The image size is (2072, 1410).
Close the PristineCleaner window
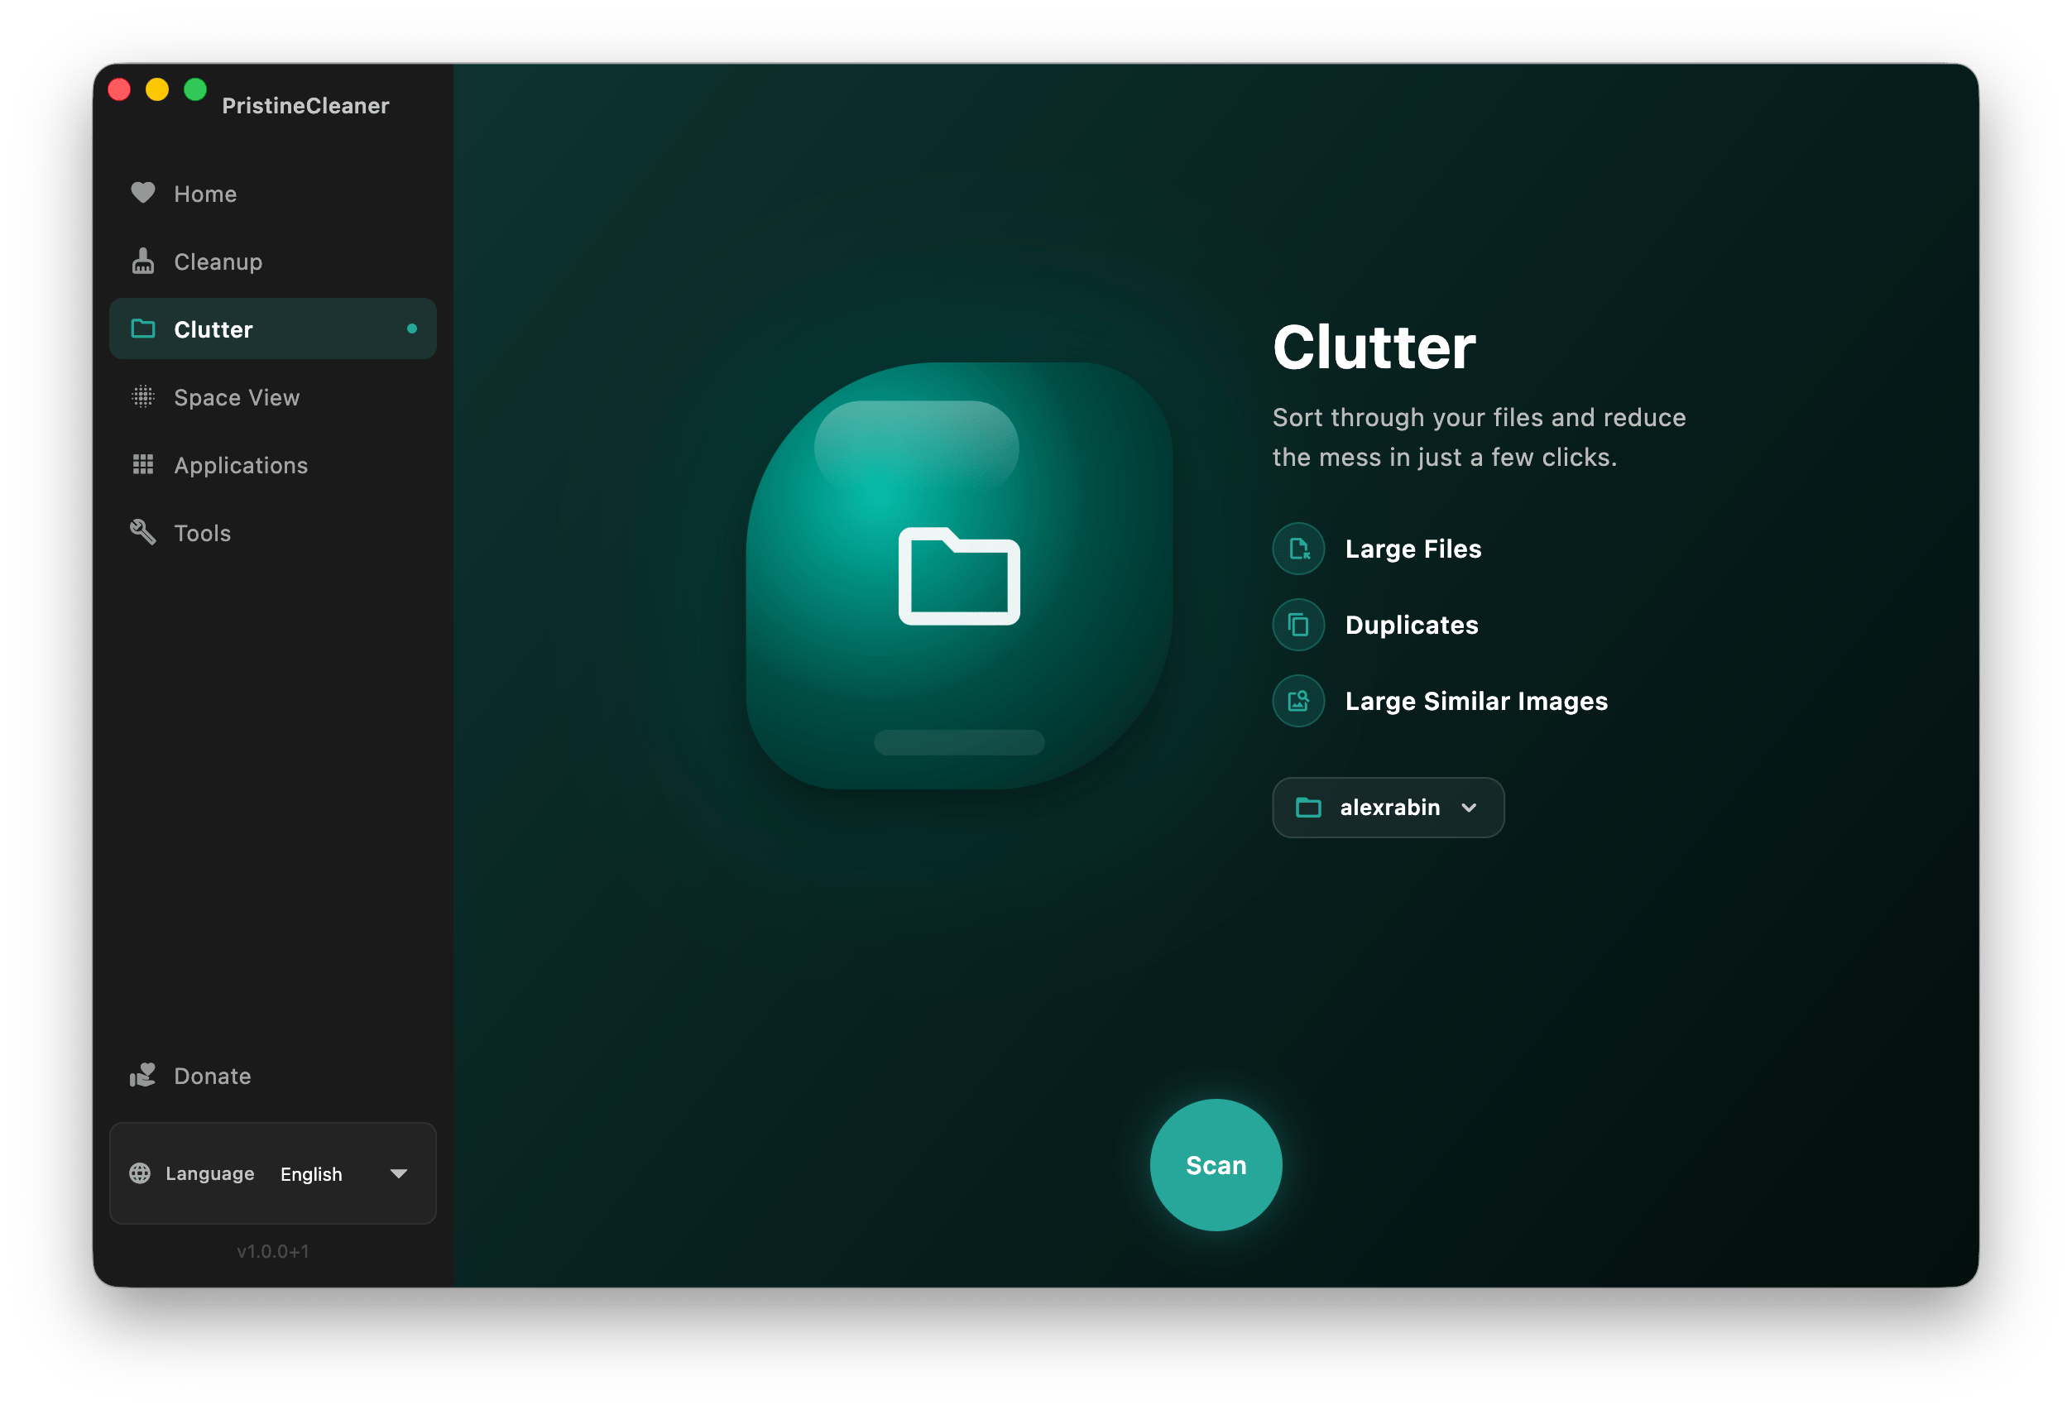(119, 89)
